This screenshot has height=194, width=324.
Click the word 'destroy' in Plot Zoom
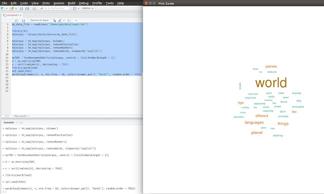pyautogui.click(x=278, y=135)
